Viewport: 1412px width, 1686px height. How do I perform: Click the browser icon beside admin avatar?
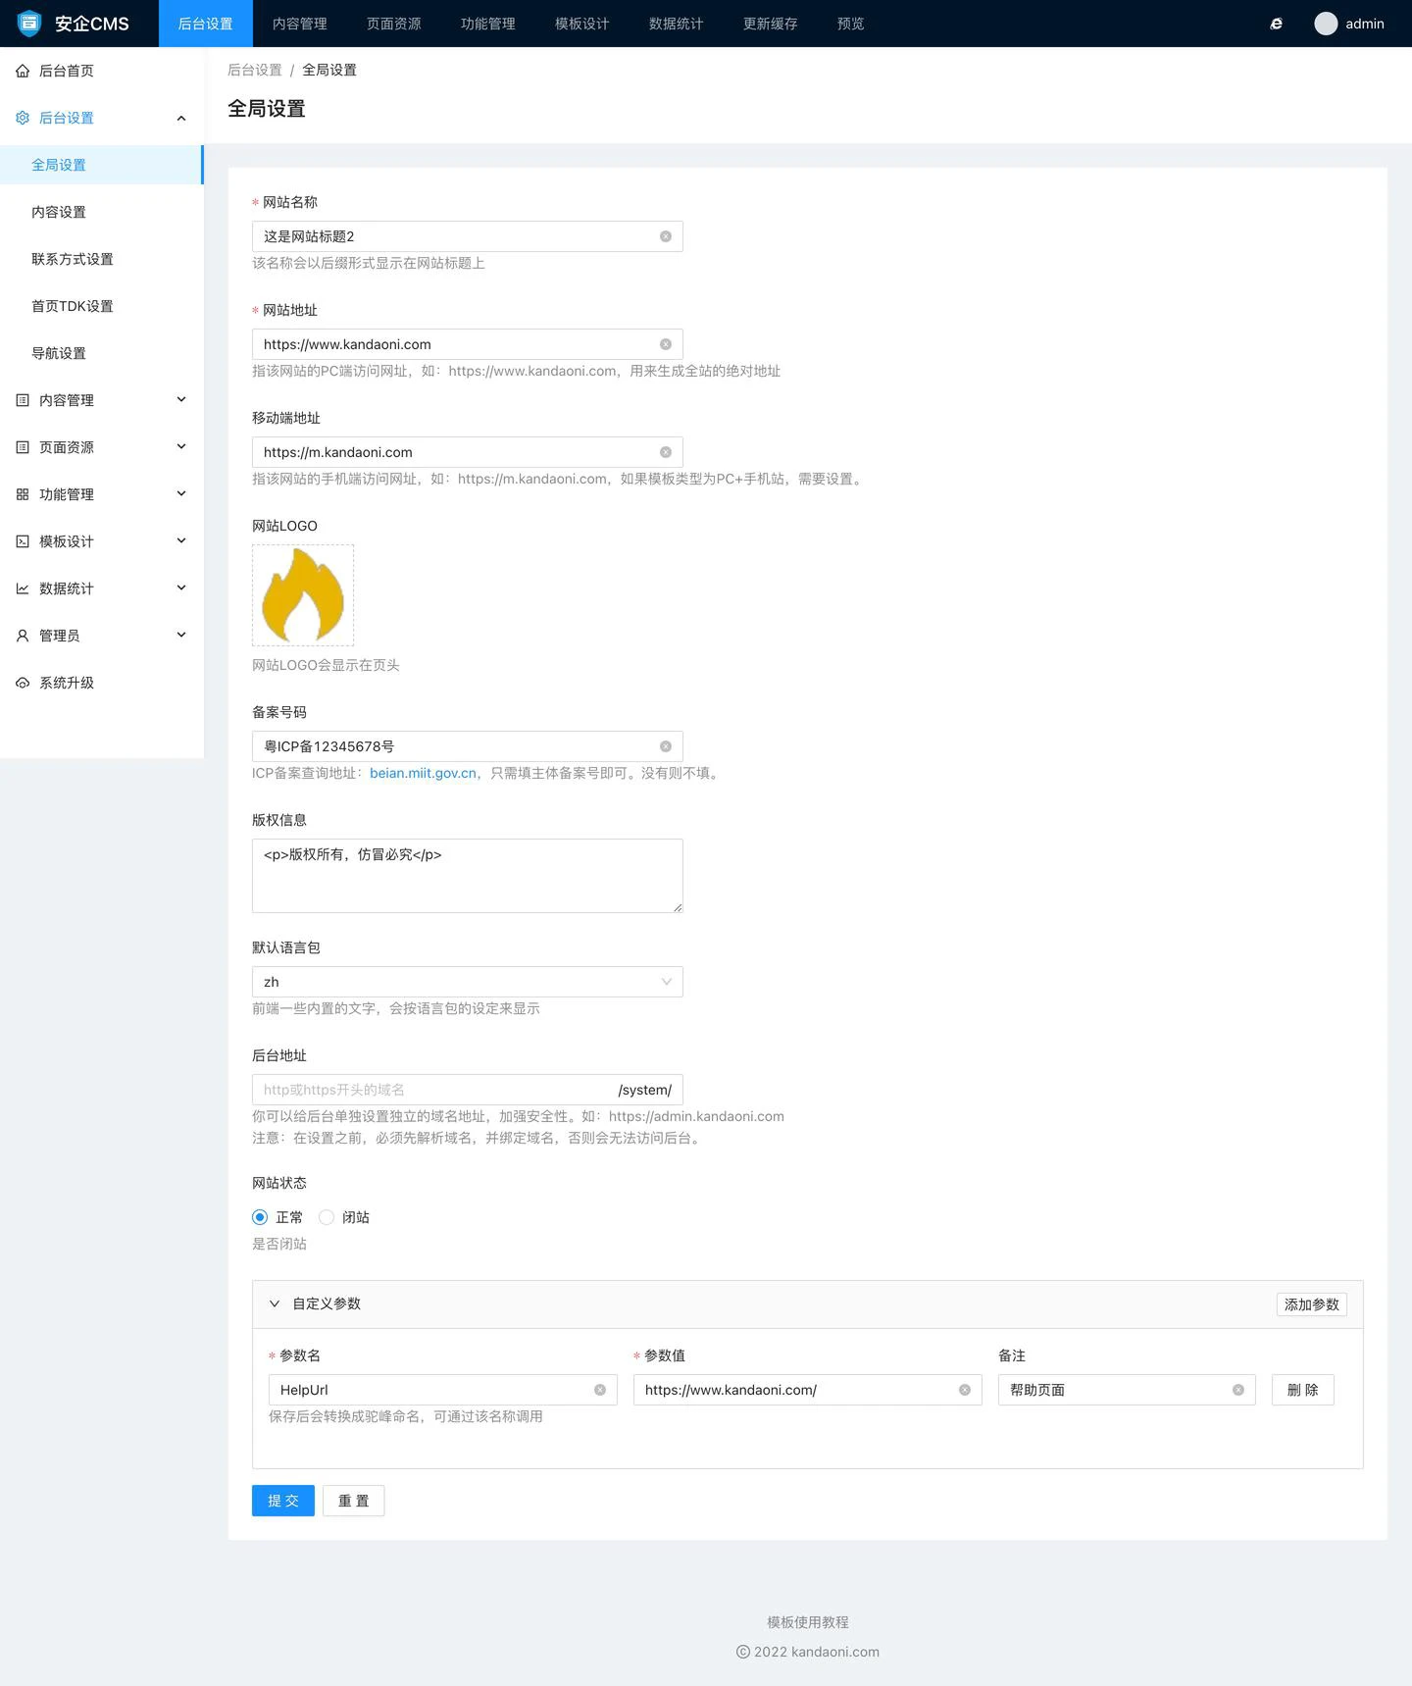(1276, 24)
